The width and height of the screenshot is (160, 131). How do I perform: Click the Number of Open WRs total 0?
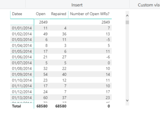(x=109, y=106)
